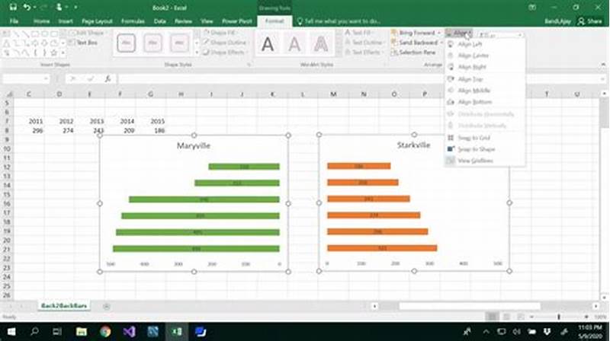Choose Align Center from the menu
This screenshot has height=341, width=610.
(x=485, y=56)
